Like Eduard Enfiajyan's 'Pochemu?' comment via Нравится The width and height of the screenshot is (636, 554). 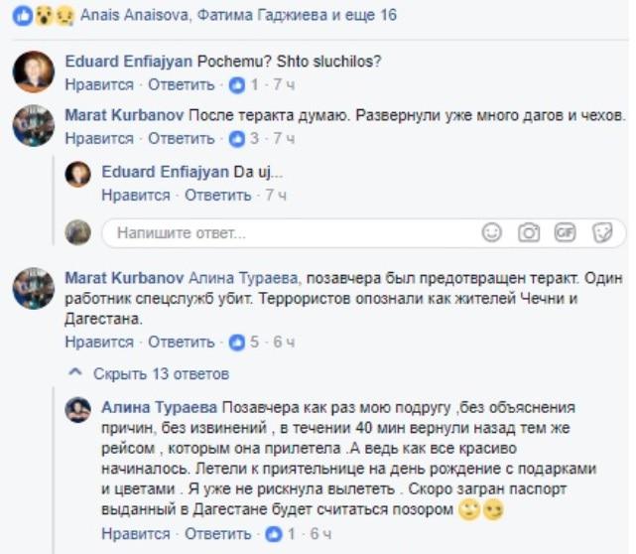tap(98, 84)
